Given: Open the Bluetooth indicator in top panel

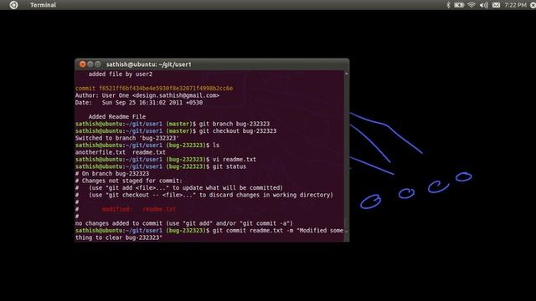Looking at the screenshot, I should click(448, 5).
